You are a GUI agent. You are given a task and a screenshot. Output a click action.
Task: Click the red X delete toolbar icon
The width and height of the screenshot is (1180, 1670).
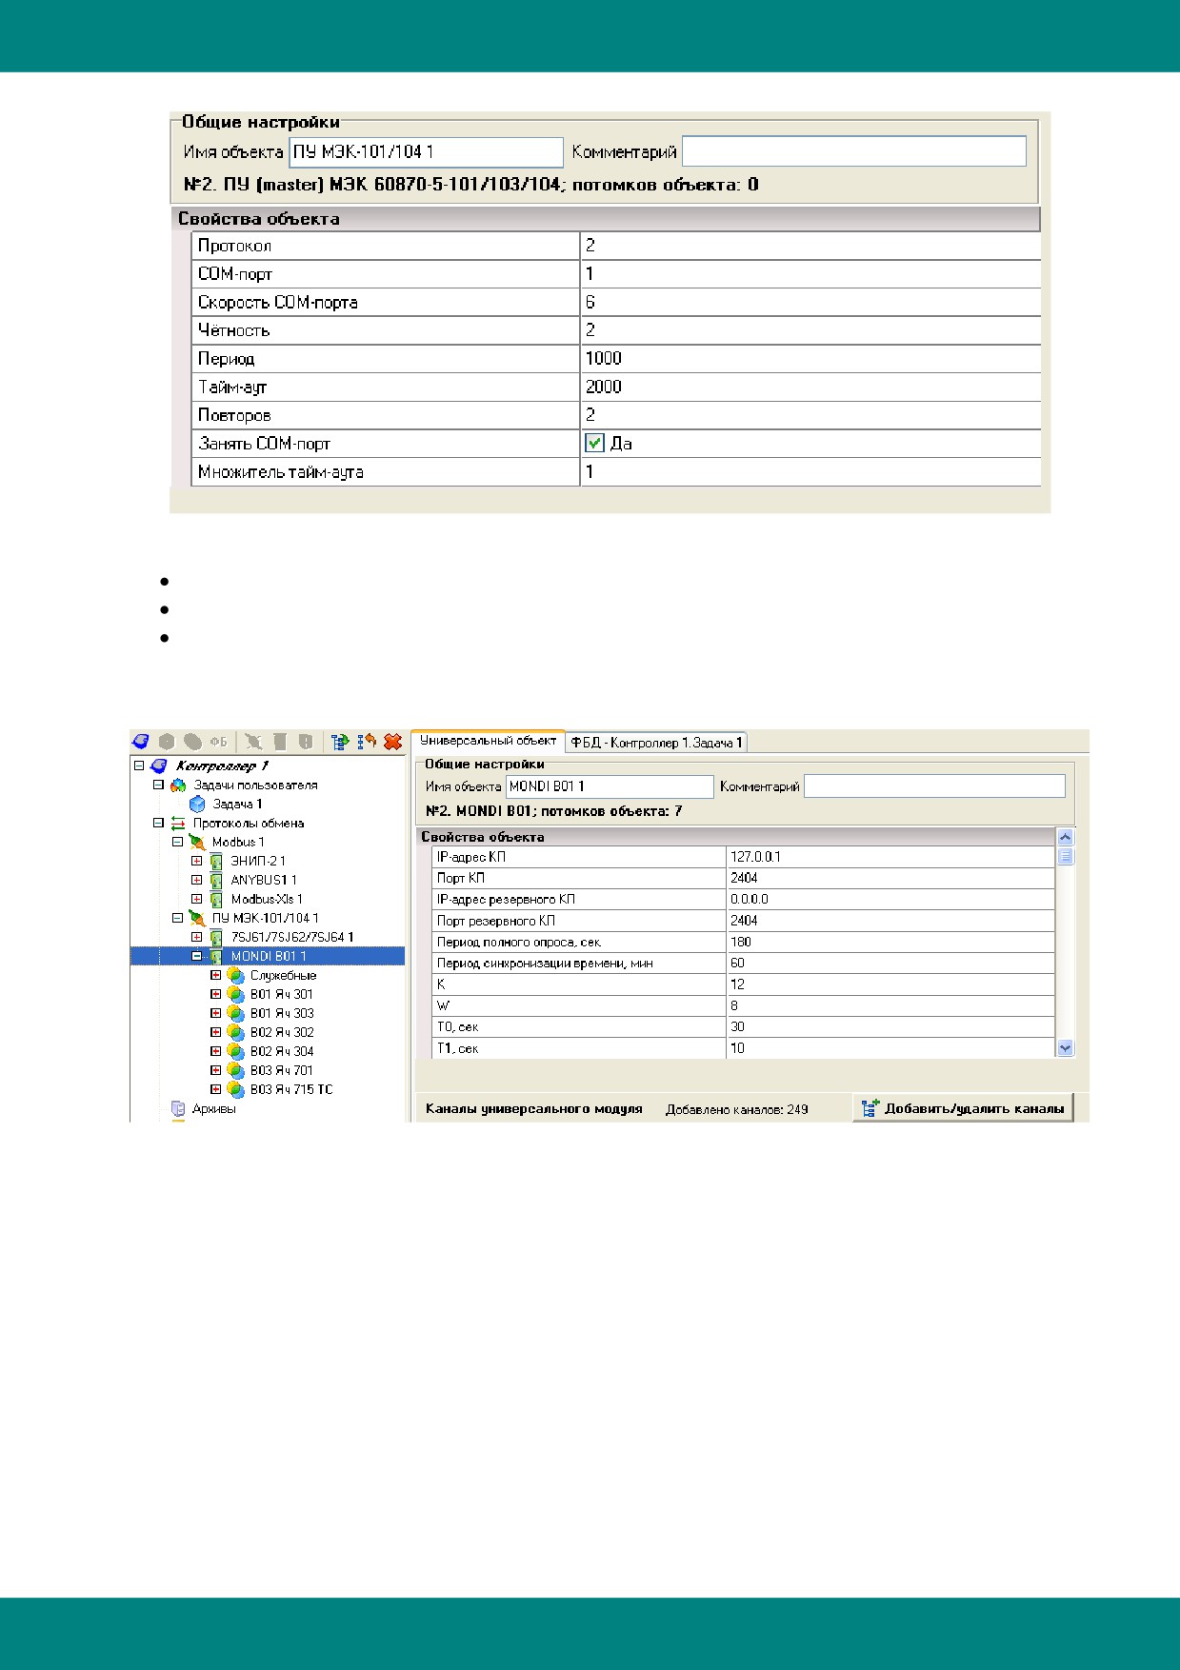(392, 742)
